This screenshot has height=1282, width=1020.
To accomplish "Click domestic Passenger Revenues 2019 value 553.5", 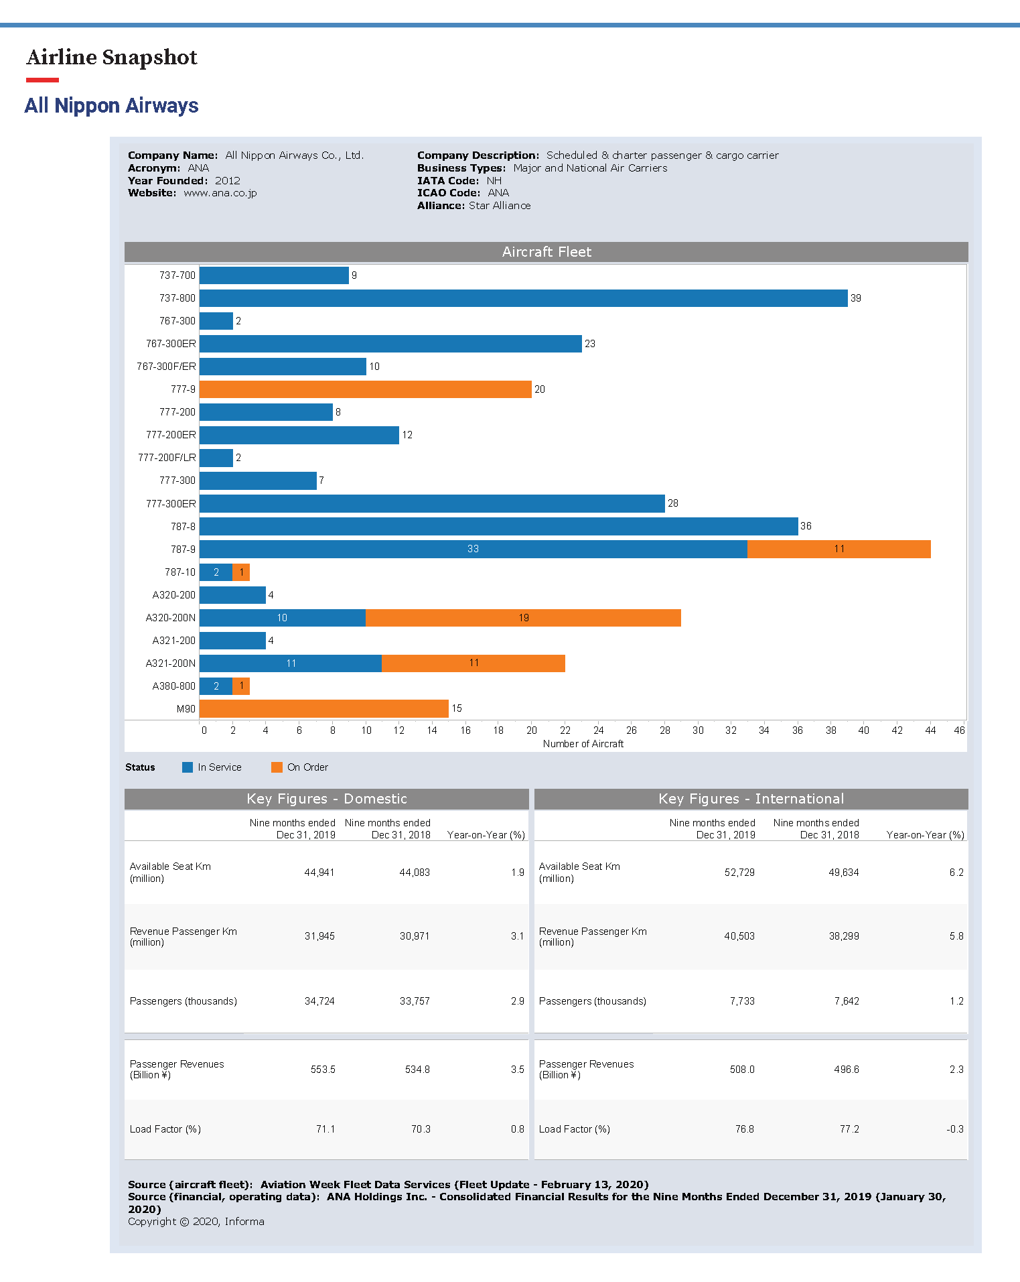I will 323,1070.
